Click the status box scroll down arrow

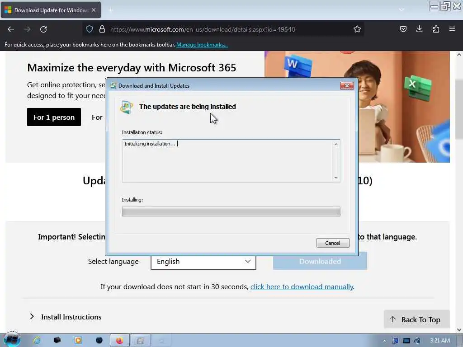coord(336,178)
